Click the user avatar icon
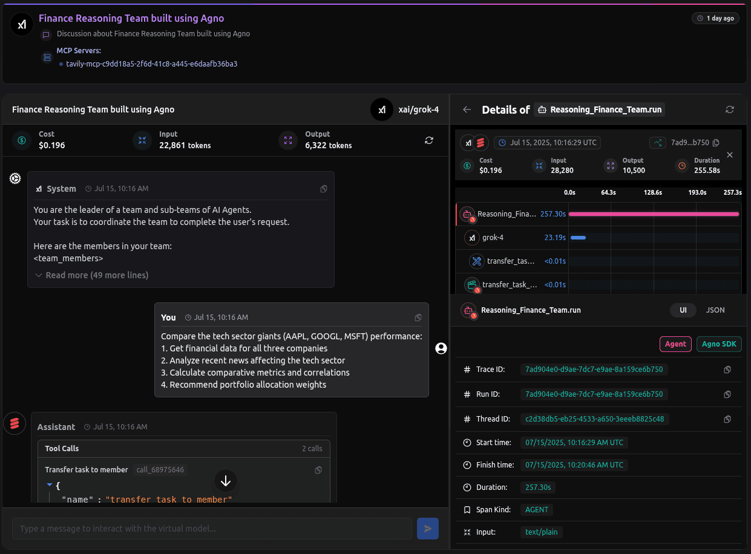The height and width of the screenshot is (554, 751). [441, 348]
